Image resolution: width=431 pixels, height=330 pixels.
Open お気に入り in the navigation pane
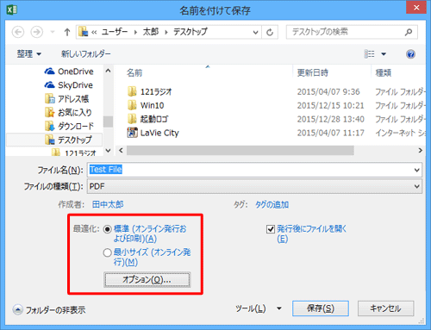[x=68, y=112]
